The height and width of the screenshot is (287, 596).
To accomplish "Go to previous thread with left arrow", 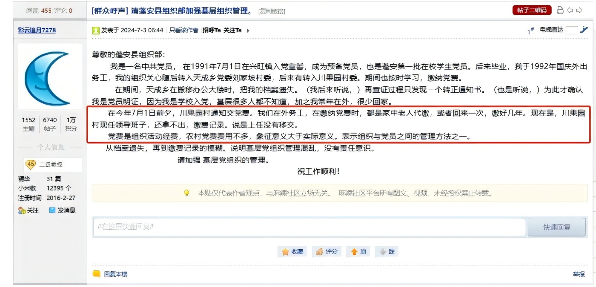I will [x=570, y=10].
